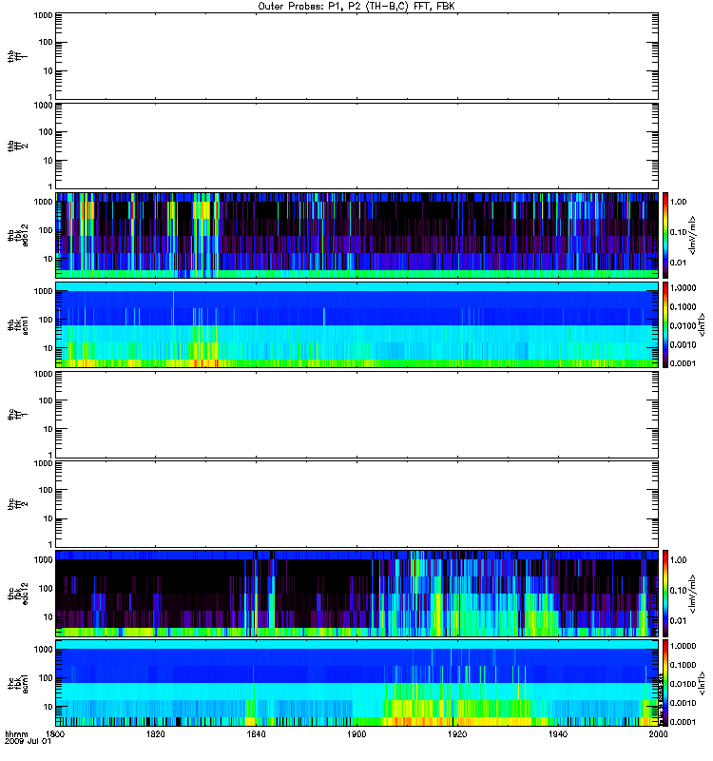Click the 'thc fbk scm1' panel y-axis label
The image size is (713, 761).
click(17, 683)
